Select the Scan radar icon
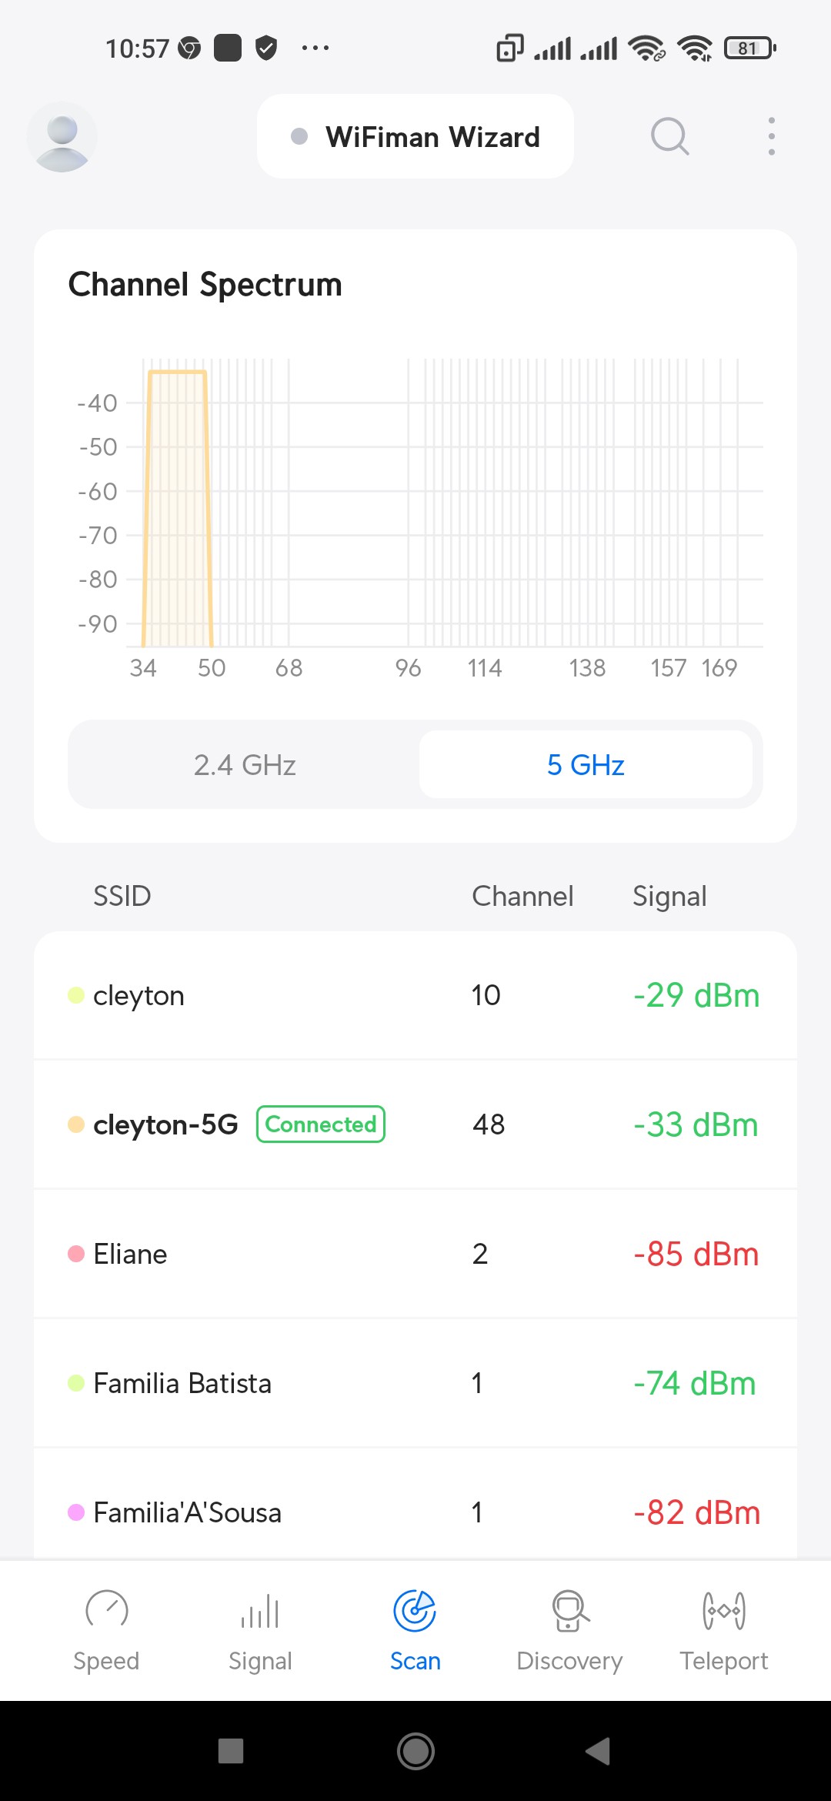Screen dimensions: 831x1801 coord(415,1612)
